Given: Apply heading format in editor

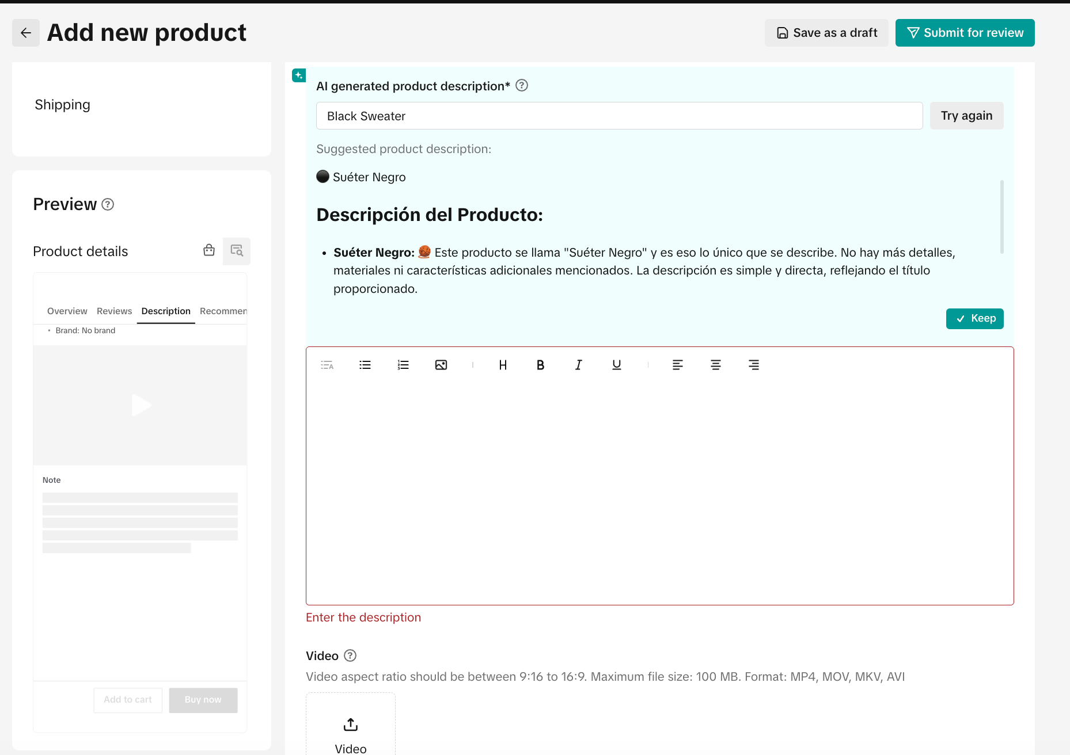Looking at the screenshot, I should pyautogui.click(x=503, y=365).
